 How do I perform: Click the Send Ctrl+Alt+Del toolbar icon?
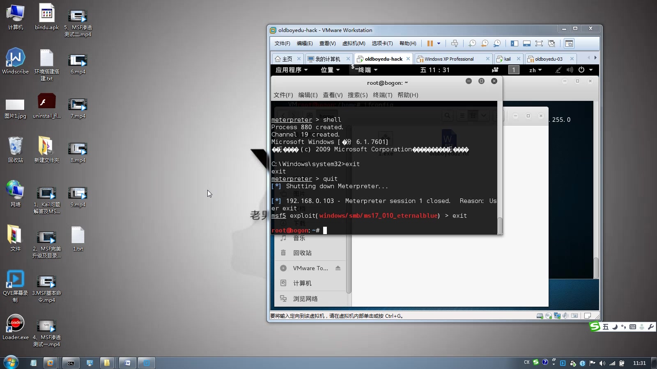[455, 43]
